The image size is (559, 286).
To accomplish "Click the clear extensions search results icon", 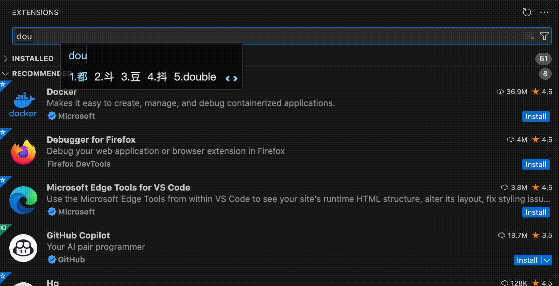I will [529, 36].
